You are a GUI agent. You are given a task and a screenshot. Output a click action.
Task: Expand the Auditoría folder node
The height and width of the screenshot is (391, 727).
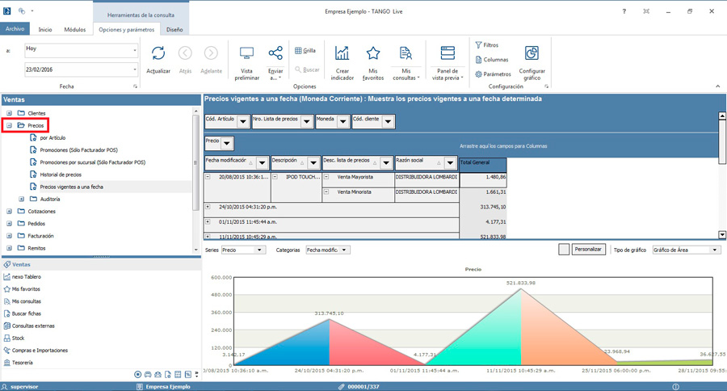tap(21, 199)
